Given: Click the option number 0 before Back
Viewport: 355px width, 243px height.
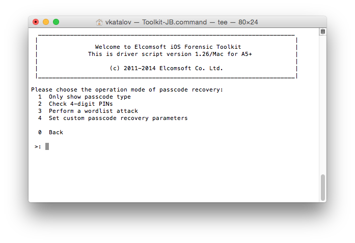Looking at the screenshot, I should point(40,132).
